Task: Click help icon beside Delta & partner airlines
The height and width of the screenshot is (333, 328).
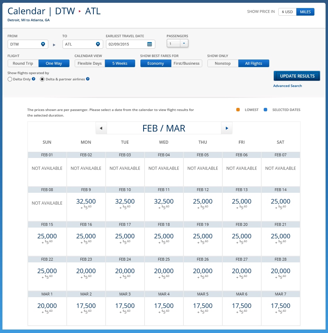Action: coord(88,79)
